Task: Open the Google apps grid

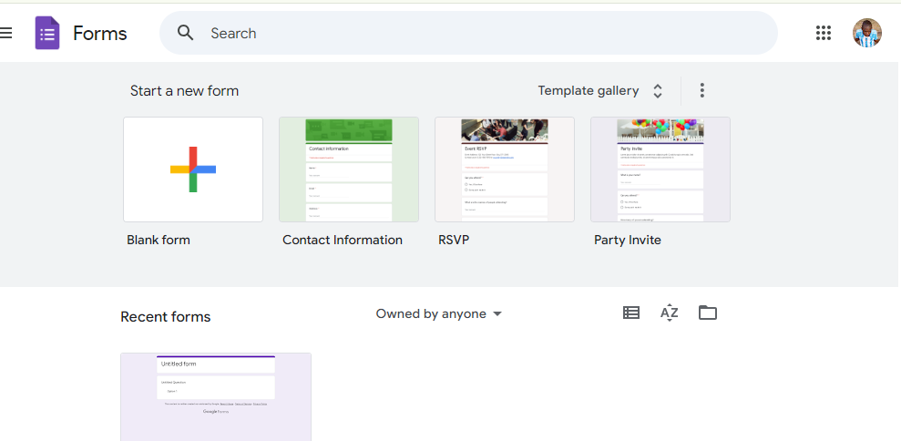Action: (x=824, y=33)
